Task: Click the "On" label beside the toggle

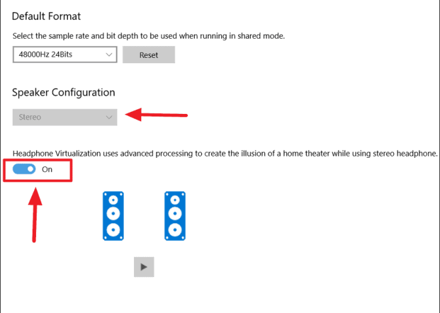Action: click(x=47, y=169)
